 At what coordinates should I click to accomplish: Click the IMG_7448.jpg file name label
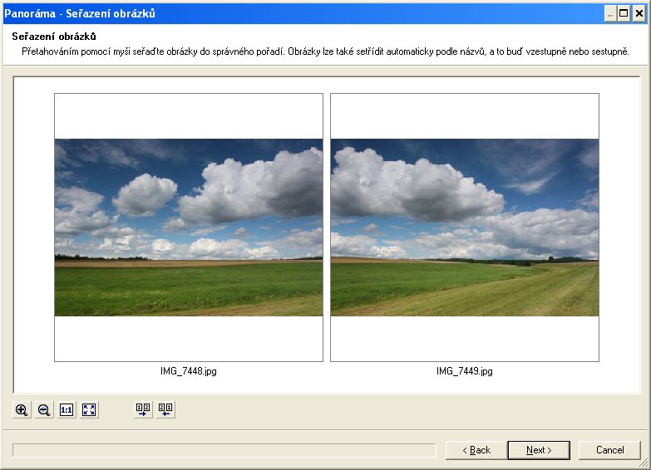click(189, 371)
